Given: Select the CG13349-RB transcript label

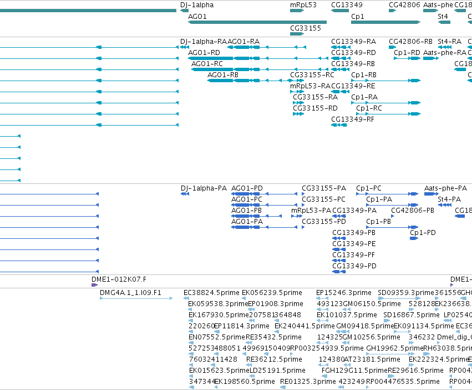Looking at the screenshot, I should click(x=353, y=64).
